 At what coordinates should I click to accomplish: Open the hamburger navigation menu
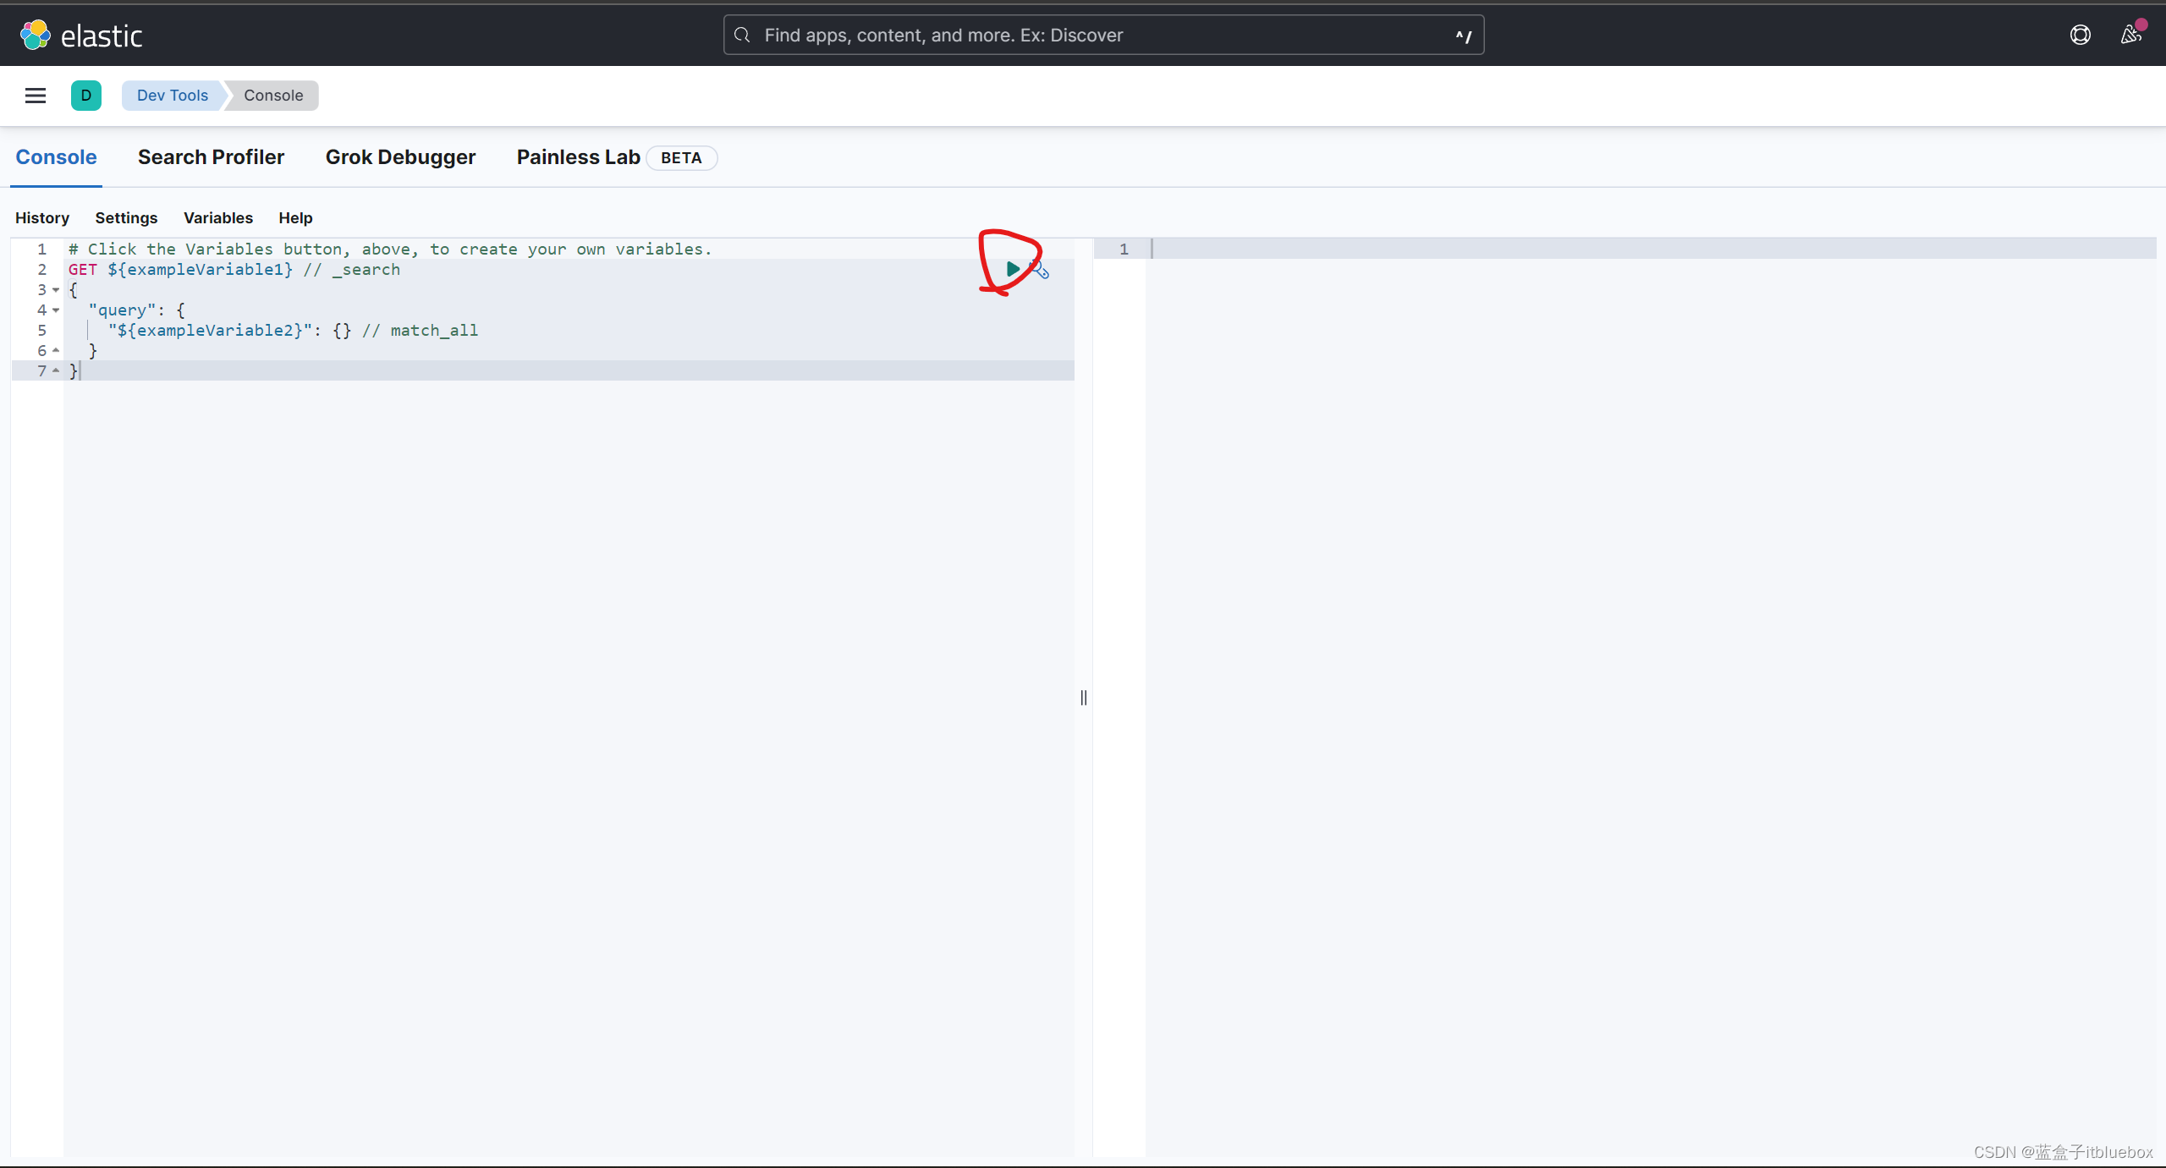pyautogui.click(x=36, y=96)
